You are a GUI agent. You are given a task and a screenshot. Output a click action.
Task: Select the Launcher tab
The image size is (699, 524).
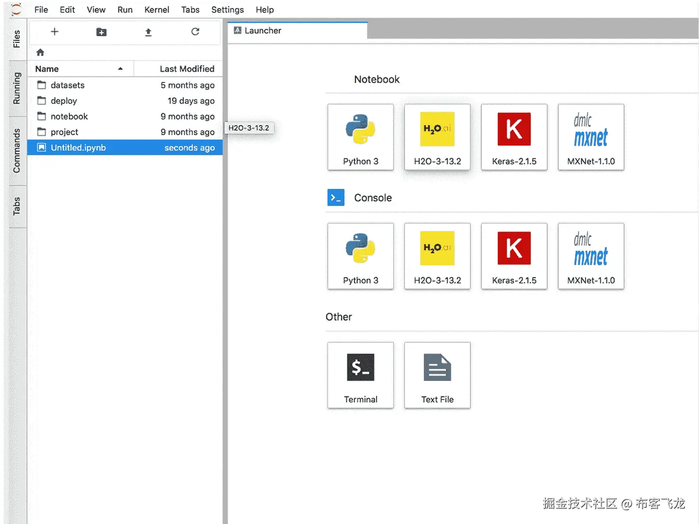click(x=298, y=30)
